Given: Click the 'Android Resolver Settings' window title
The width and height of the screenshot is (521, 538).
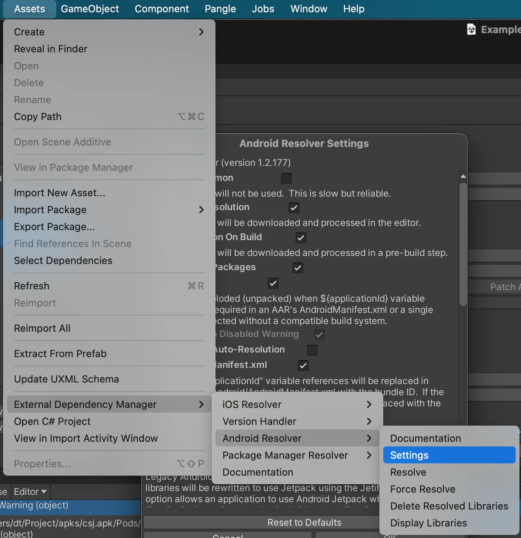Looking at the screenshot, I should (x=304, y=143).
